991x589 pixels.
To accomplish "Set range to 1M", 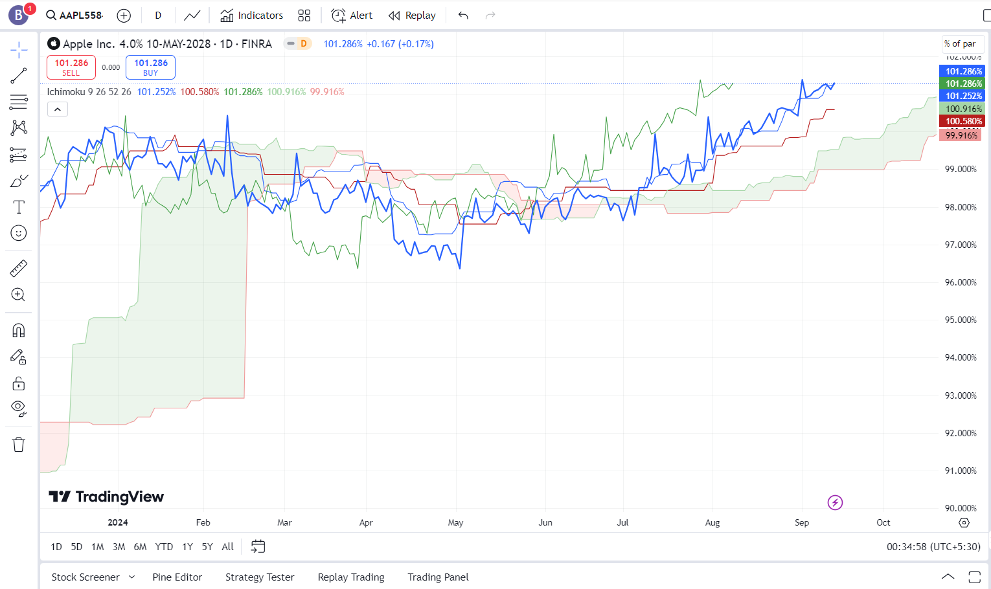I will [x=98, y=547].
